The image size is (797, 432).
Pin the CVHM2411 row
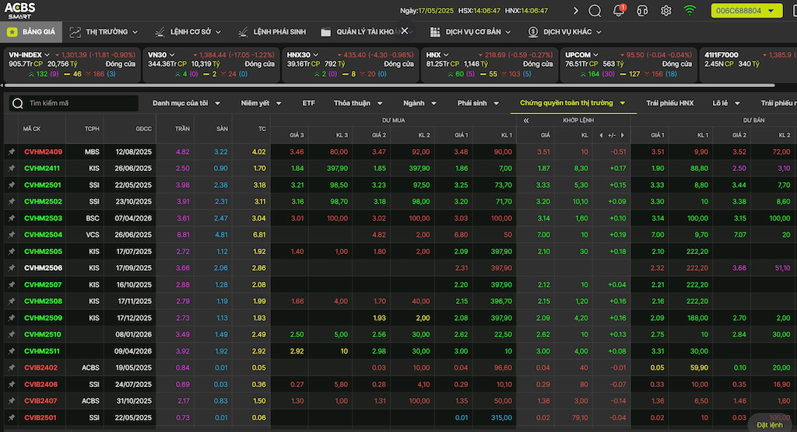(11, 169)
